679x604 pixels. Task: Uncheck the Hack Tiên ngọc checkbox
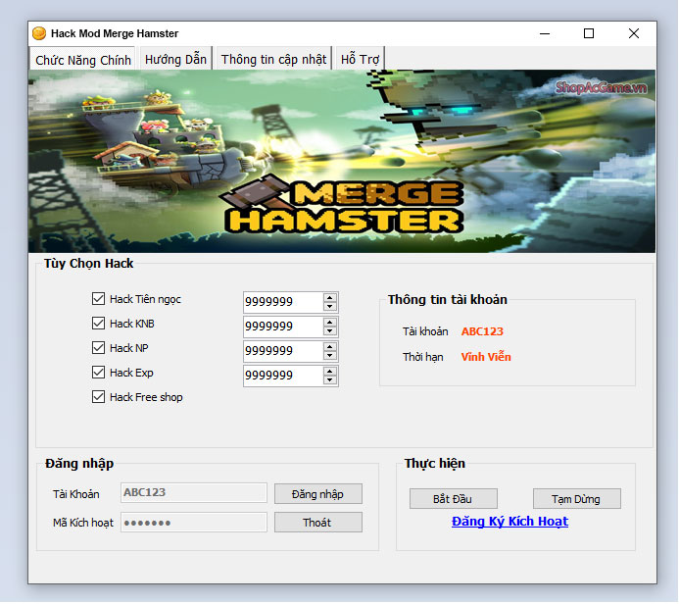tap(98, 298)
